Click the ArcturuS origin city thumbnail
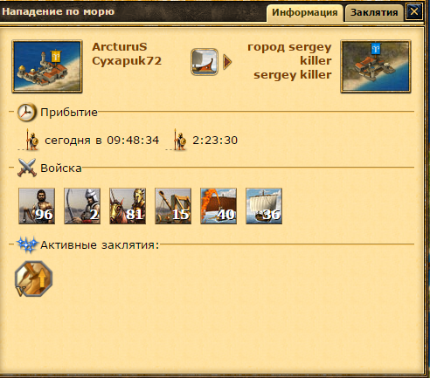 pos(47,66)
